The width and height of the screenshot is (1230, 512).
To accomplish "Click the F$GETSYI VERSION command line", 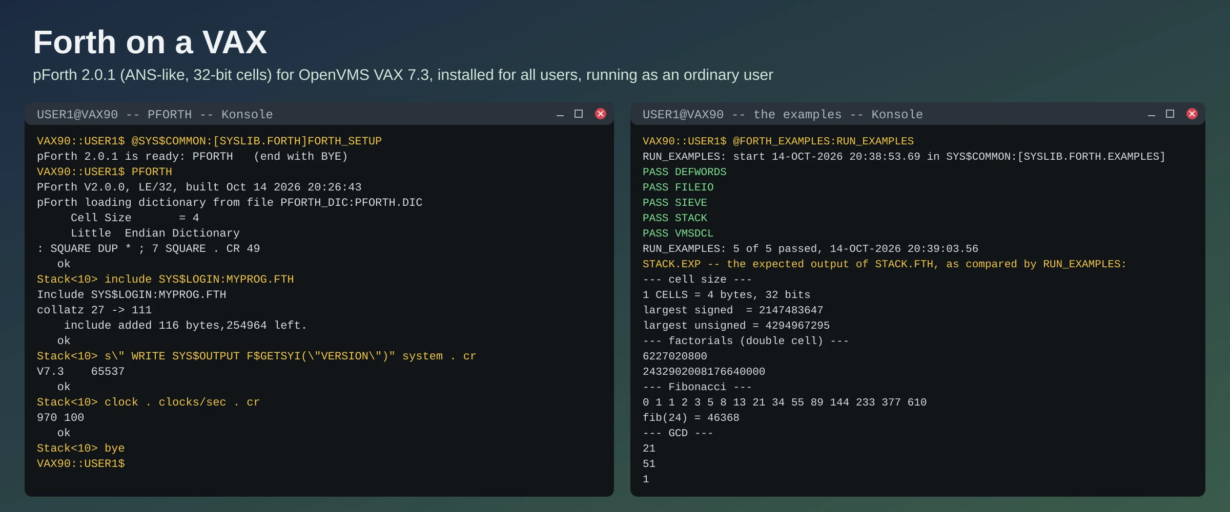I will [256, 356].
